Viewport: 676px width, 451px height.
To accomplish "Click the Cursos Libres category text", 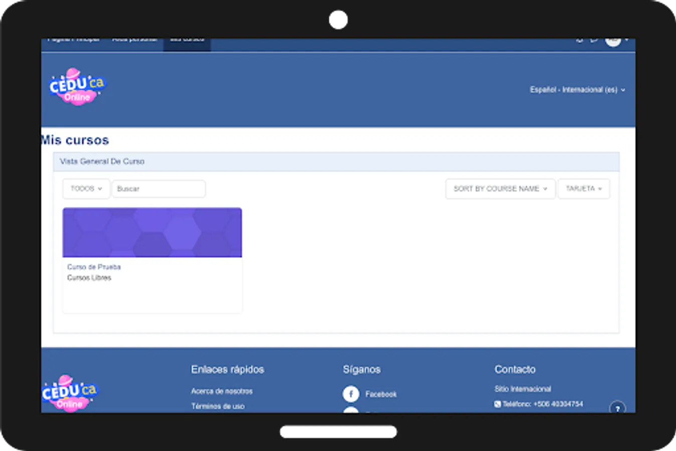I will tap(89, 278).
